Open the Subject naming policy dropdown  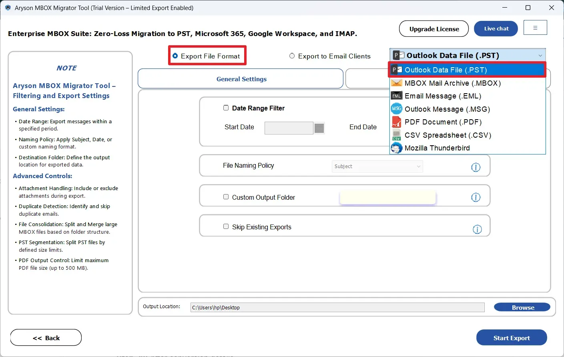pyautogui.click(x=377, y=166)
